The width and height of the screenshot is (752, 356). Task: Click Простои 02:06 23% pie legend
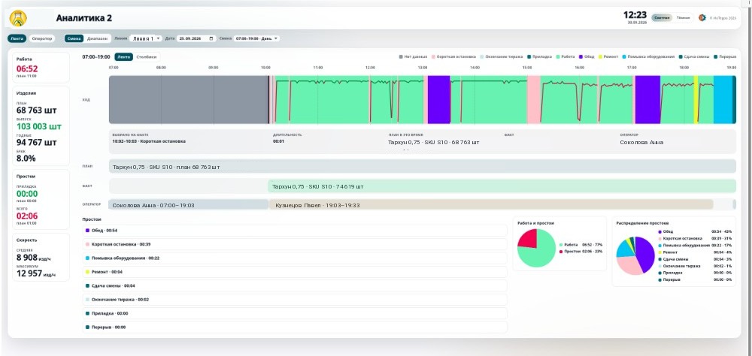581,251
